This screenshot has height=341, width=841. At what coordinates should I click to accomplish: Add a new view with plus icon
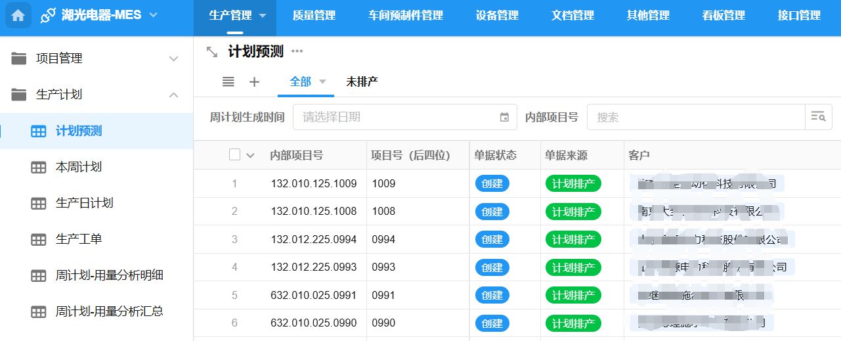click(x=255, y=82)
